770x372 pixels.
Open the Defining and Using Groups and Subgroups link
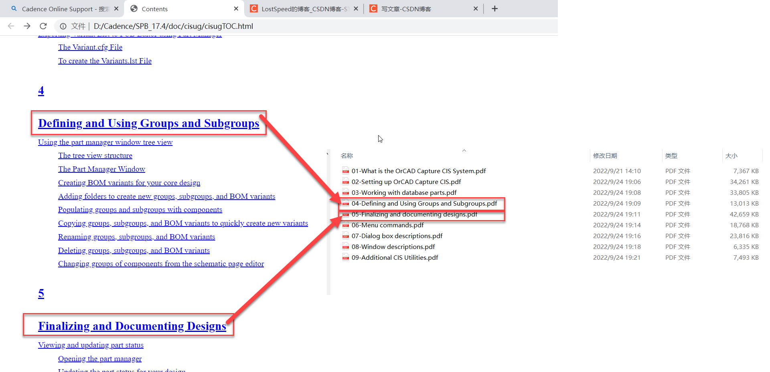coord(148,123)
